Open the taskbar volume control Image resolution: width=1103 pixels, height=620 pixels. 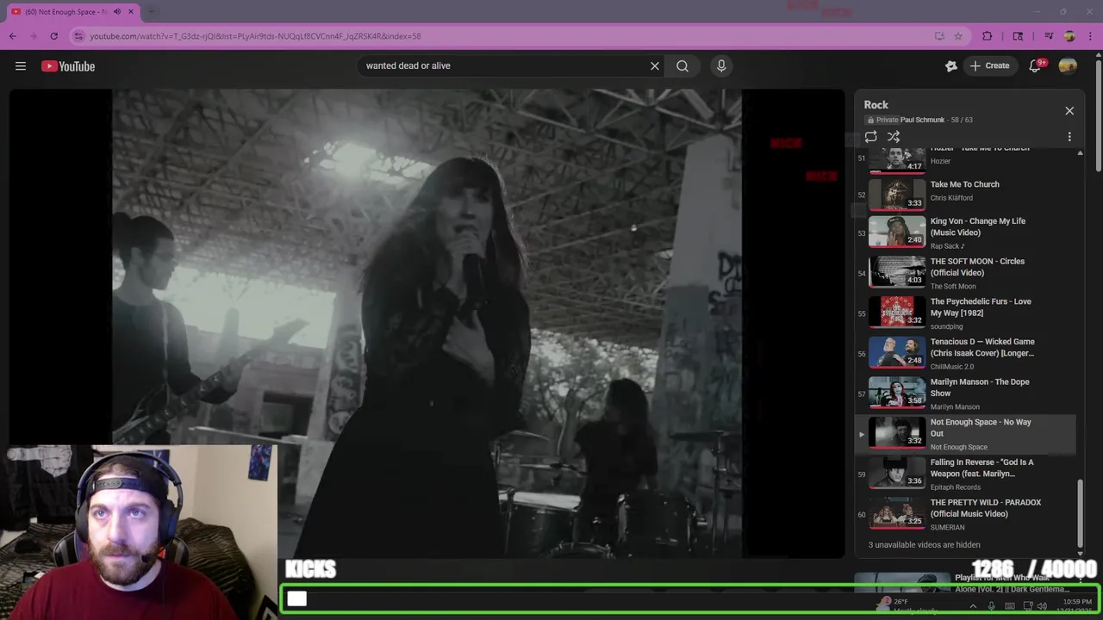[1042, 606]
